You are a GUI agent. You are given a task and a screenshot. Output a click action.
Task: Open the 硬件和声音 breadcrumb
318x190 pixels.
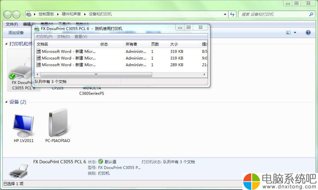click(71, 14)
